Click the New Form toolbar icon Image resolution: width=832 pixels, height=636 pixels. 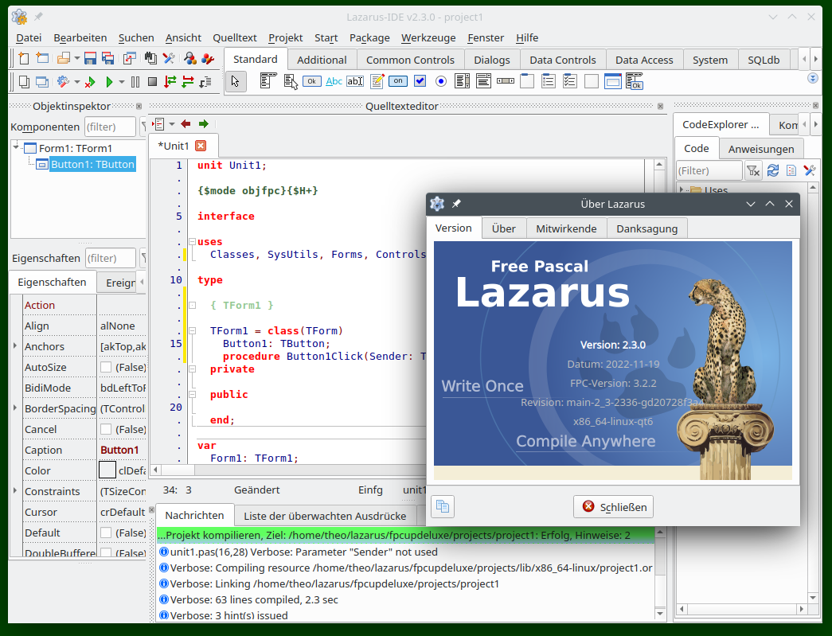[x=42, y=58]
